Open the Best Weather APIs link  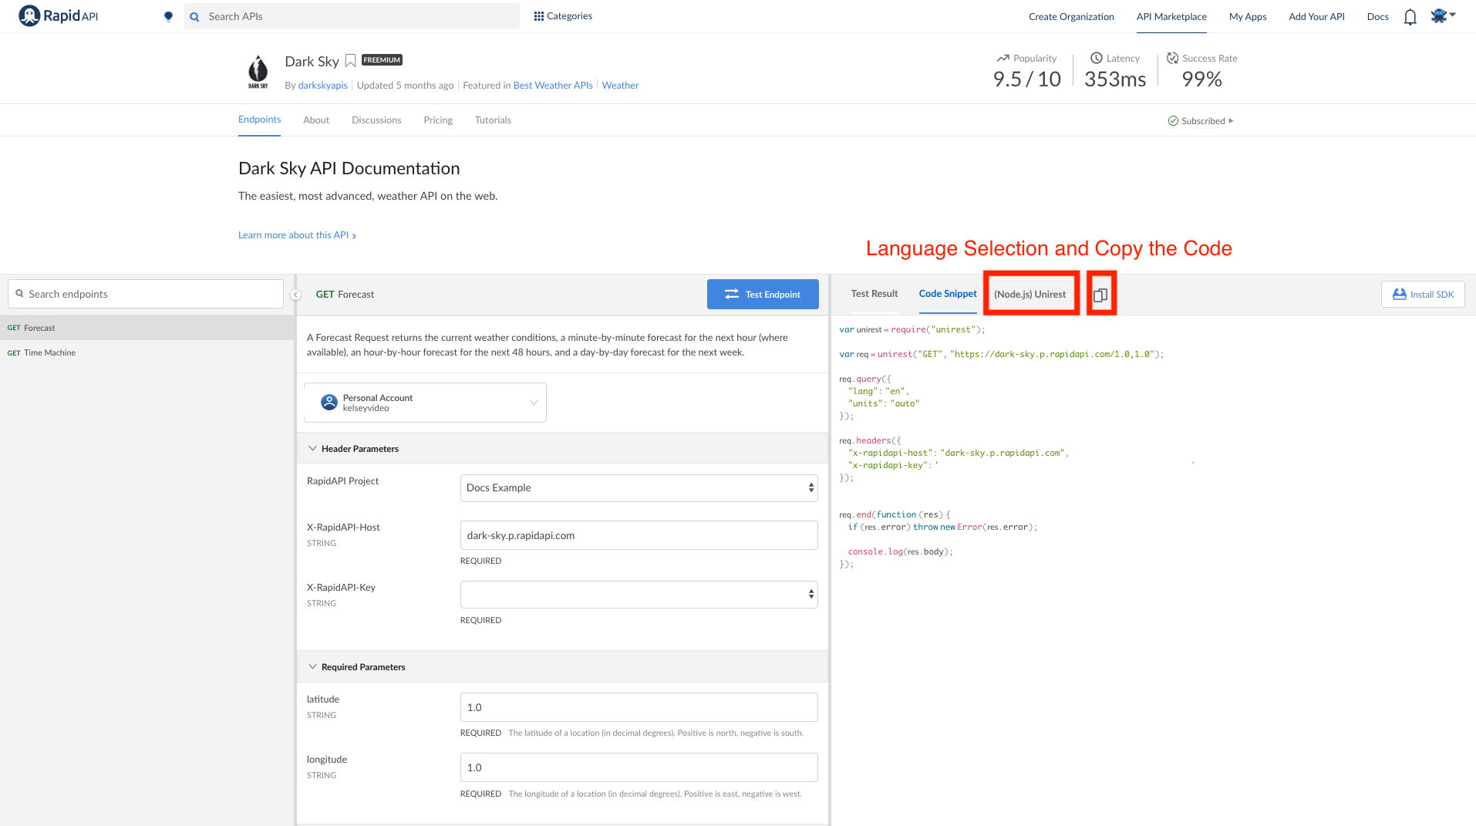tap(553, 86)
